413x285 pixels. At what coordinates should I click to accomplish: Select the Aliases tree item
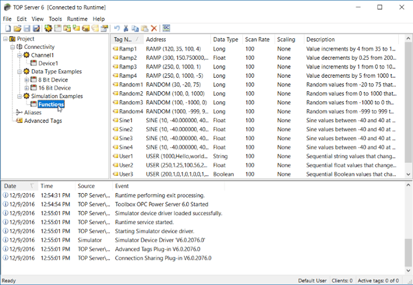33,113
